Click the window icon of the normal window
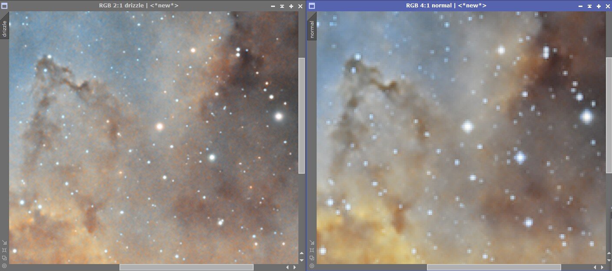 point(312,6)
